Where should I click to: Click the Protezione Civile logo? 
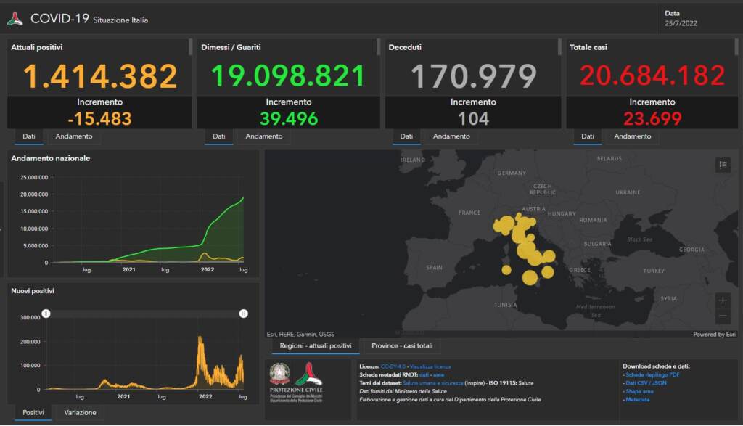pos(309,374)
